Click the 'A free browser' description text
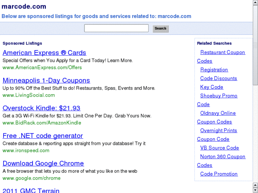Image resolution: width=258 pixels, height=193 pixels. pyautogui.click(x=70, y=171)
